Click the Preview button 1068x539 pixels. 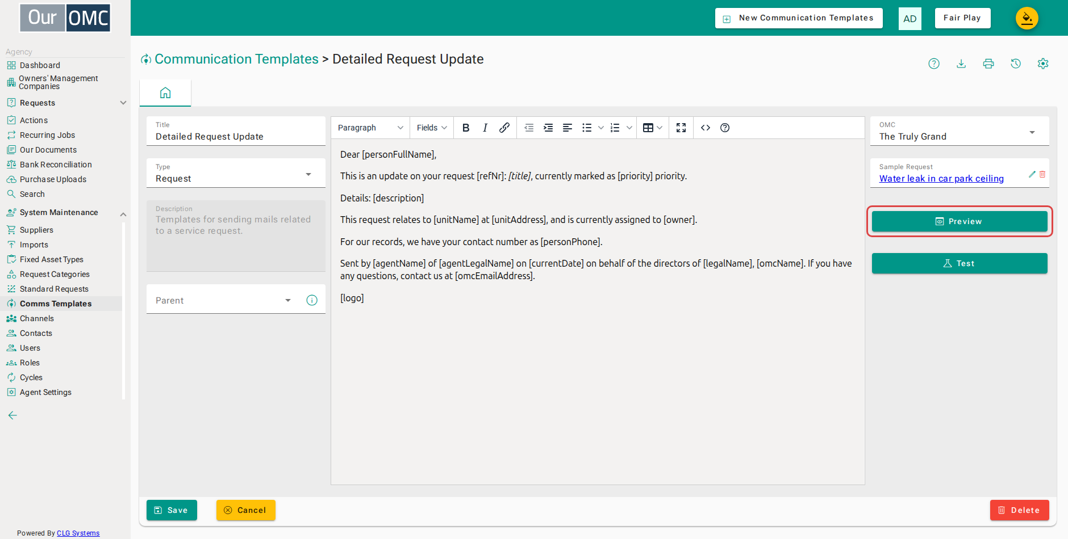(959, 221)
